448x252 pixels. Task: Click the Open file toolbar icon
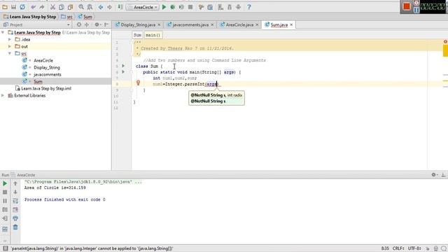pos(5,7)
